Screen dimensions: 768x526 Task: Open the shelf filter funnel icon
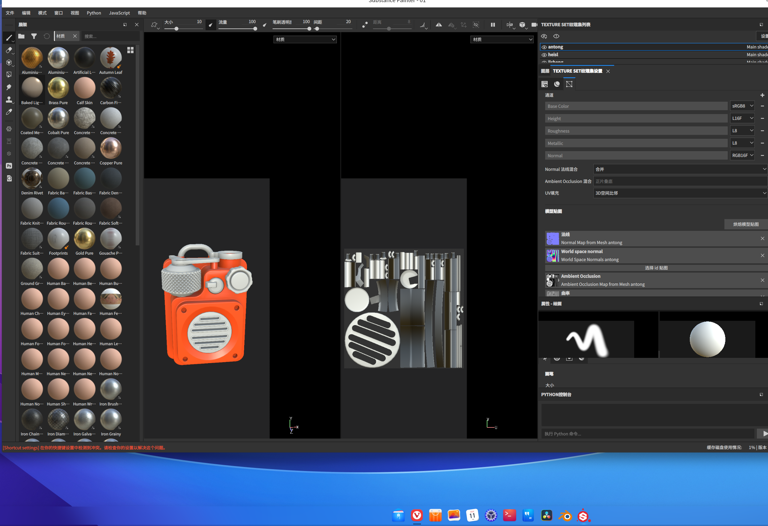click(34, 36)
